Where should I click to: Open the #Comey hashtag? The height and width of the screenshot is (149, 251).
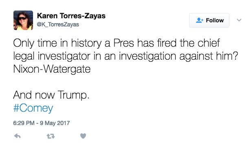(x=33, y=108)
